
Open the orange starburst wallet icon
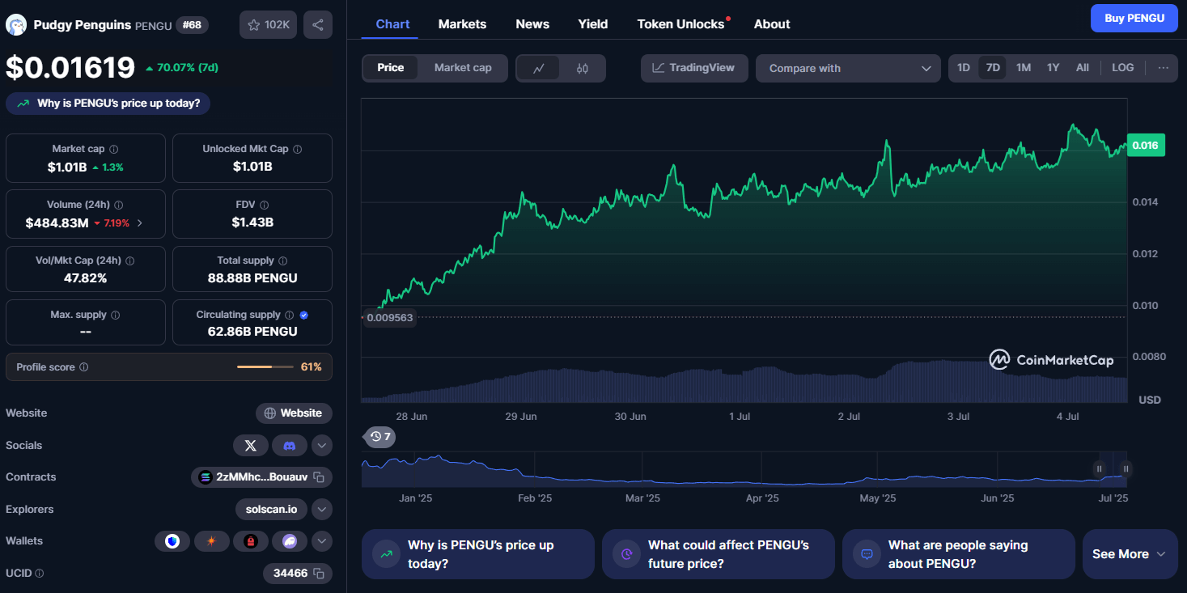click(211, 541)
